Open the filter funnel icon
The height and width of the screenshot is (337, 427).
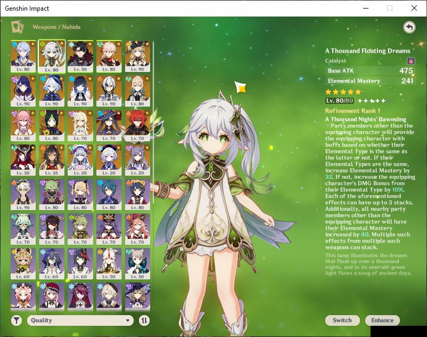click(17, 320)
